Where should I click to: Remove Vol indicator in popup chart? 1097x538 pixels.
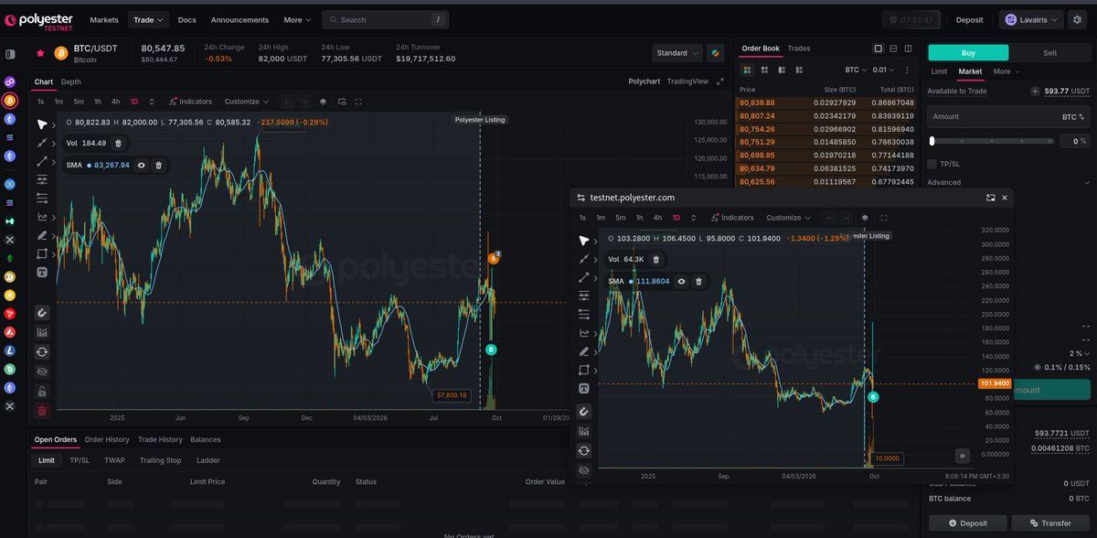point(655,259)
